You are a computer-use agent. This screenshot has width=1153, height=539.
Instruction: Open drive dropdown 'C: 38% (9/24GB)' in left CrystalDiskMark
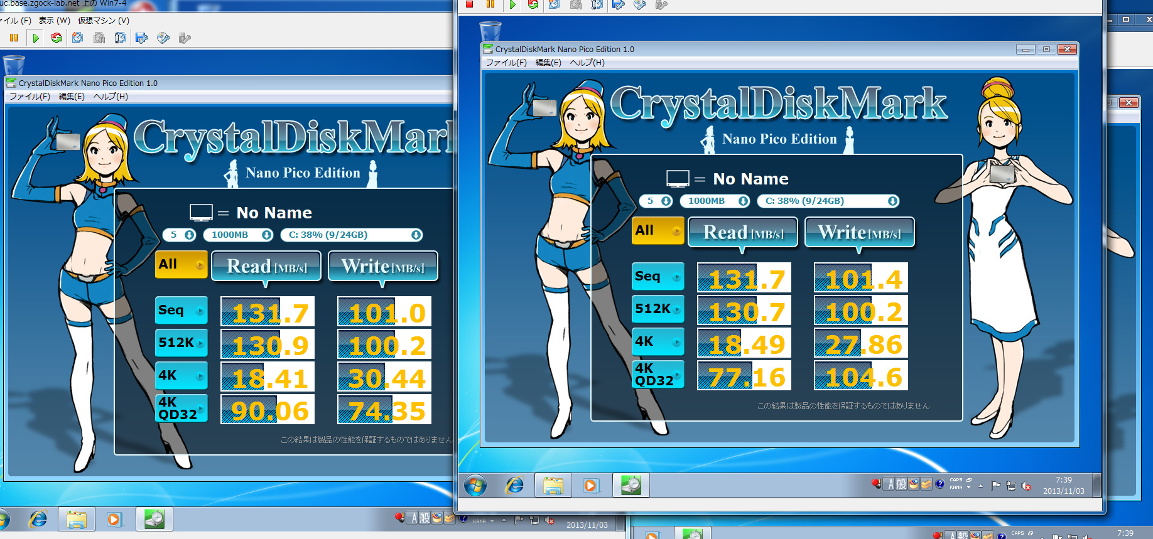(352, 235)
